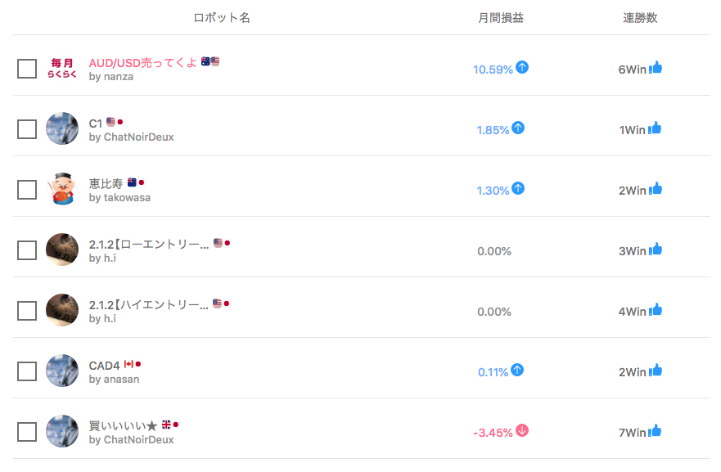Open the C1 robot by ChatNoirDeux
Screen dimensions: 721x472
tap(95, 124)
